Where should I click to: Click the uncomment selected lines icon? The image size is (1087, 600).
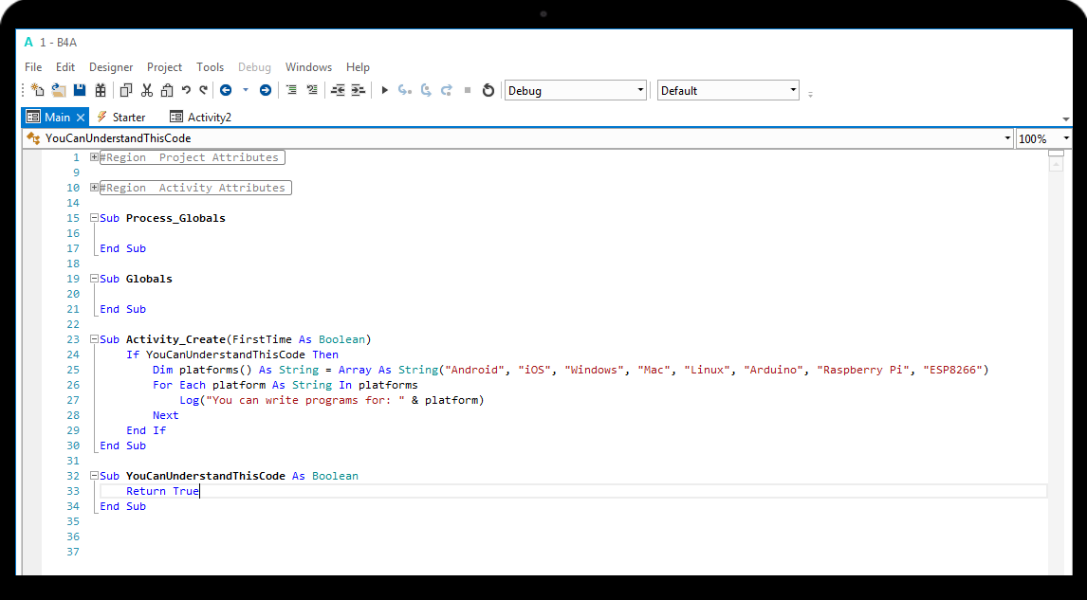coord(312,90)
